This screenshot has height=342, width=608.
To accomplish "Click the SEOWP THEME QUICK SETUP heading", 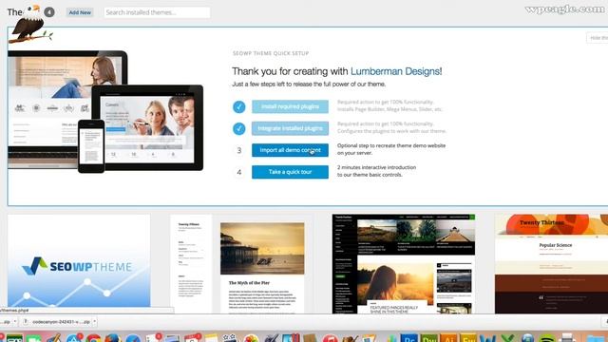I will [x=271, y=53].
